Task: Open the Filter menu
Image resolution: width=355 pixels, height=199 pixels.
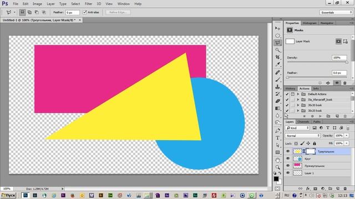Action: (88, 4)
